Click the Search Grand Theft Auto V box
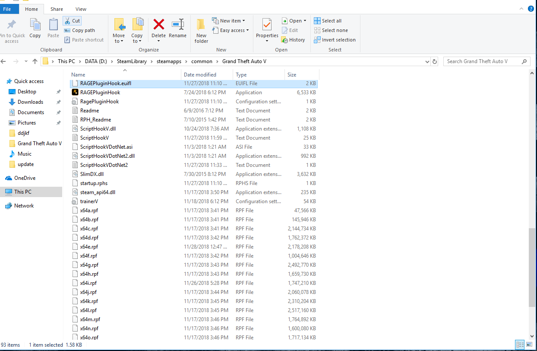The height and width of the screenshot is (351, 537). point(483,61)
